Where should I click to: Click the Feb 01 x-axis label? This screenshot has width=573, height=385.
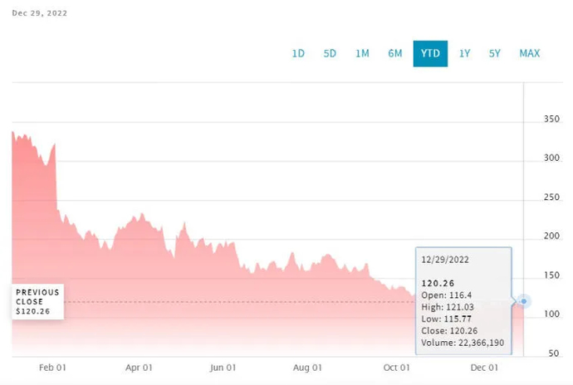51,368
